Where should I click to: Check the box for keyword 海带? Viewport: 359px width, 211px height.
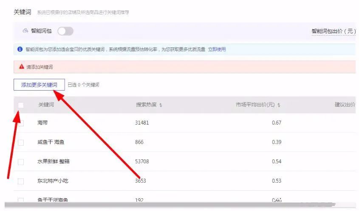click(21, 123)
